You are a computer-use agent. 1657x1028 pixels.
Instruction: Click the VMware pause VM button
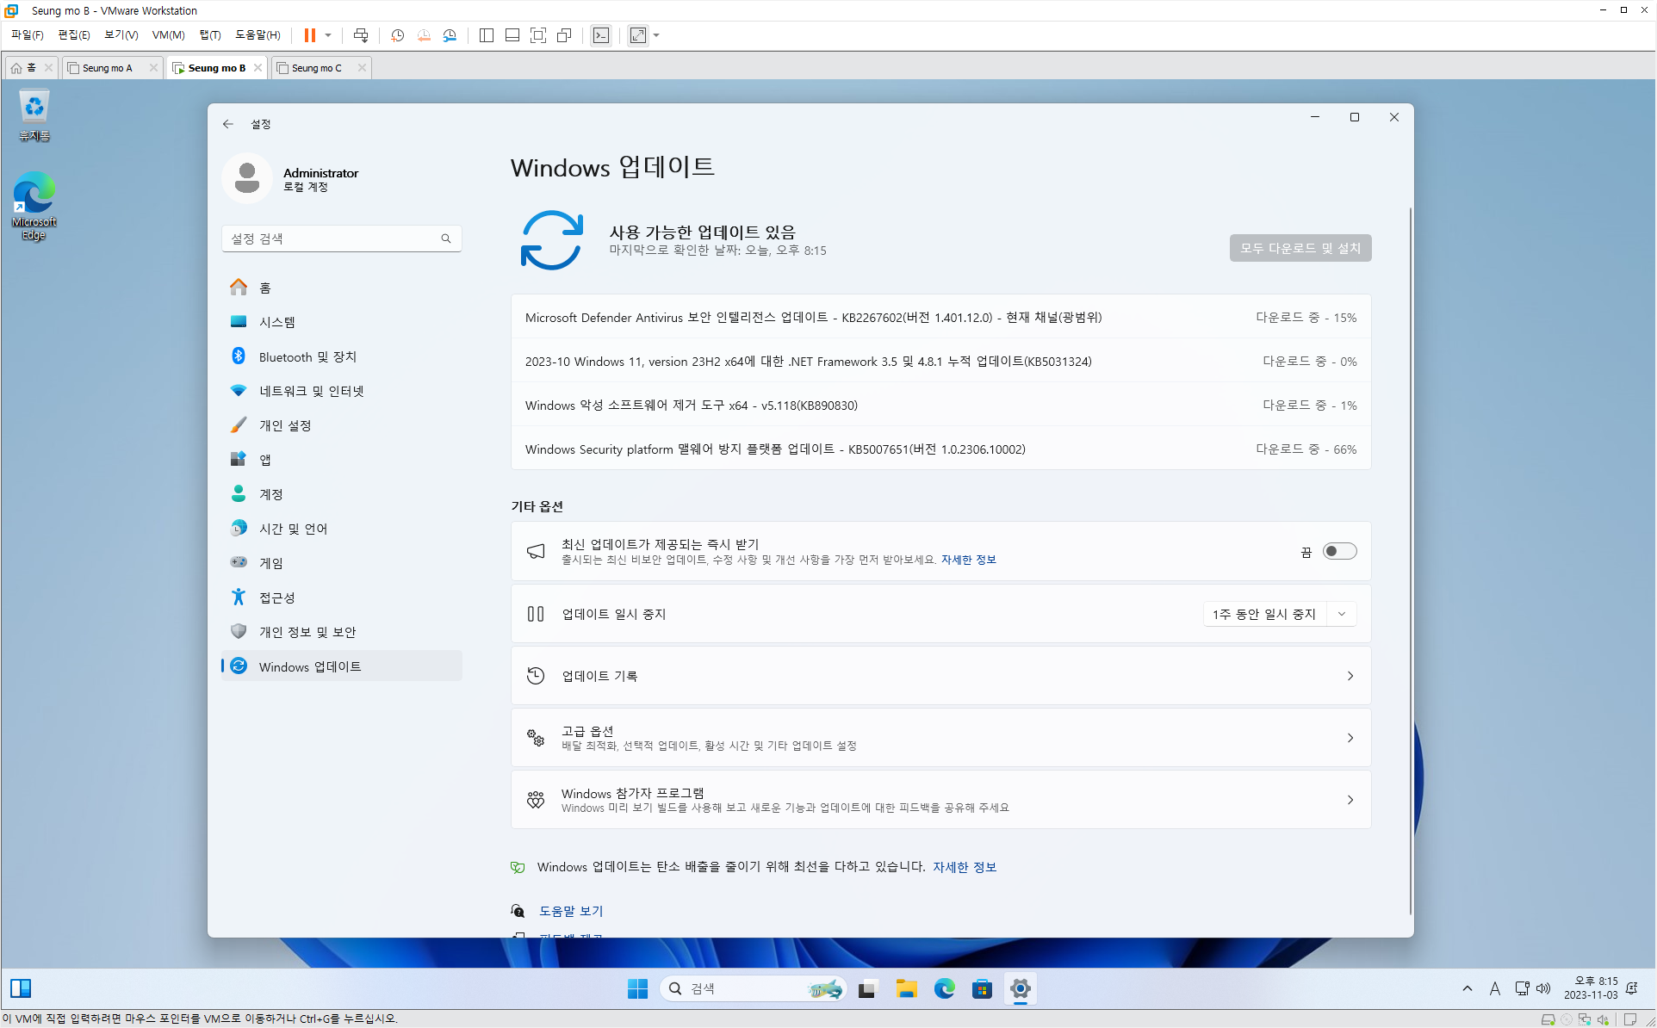309,35
